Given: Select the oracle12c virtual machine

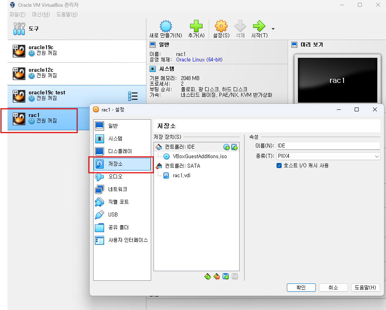Looking at the screenshot, I should pyautogui.click(x=77, y=74).
